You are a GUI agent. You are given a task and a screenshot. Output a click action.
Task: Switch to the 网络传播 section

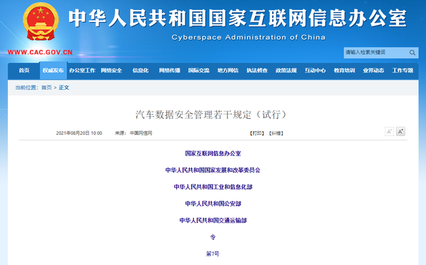point(170,70)
